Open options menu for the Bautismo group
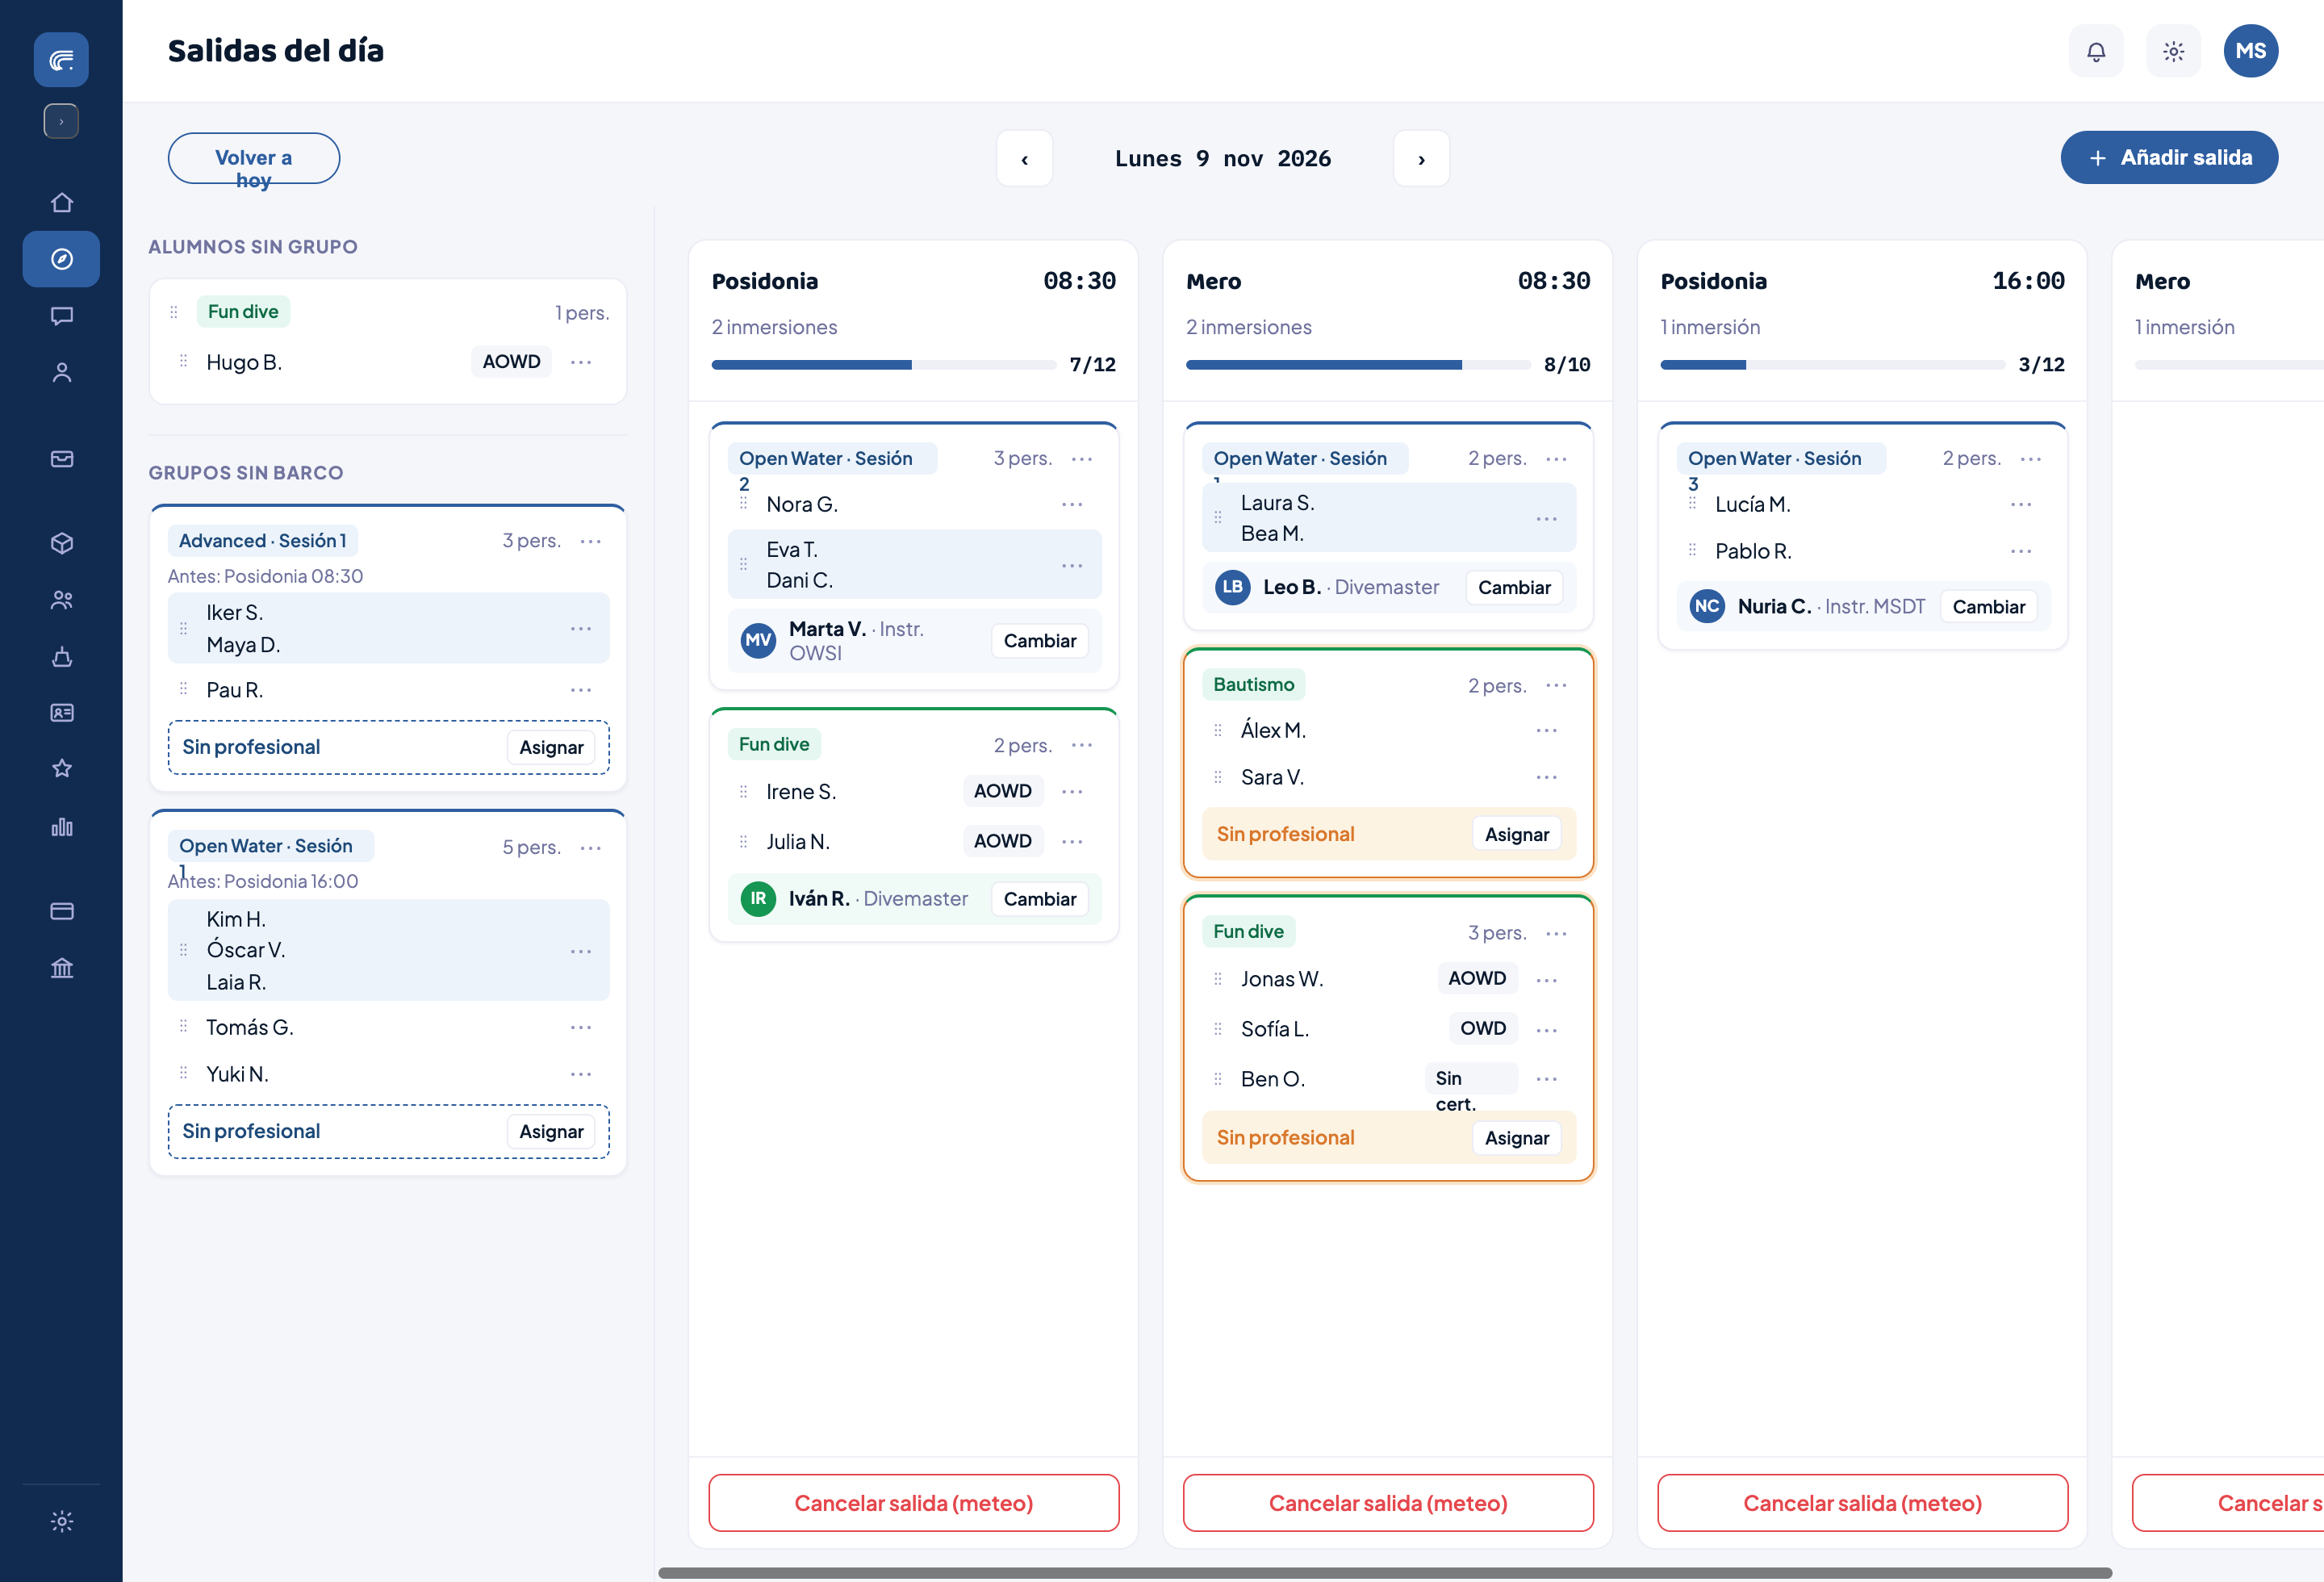The image size is (2324, 1582). pos(1556,685)
